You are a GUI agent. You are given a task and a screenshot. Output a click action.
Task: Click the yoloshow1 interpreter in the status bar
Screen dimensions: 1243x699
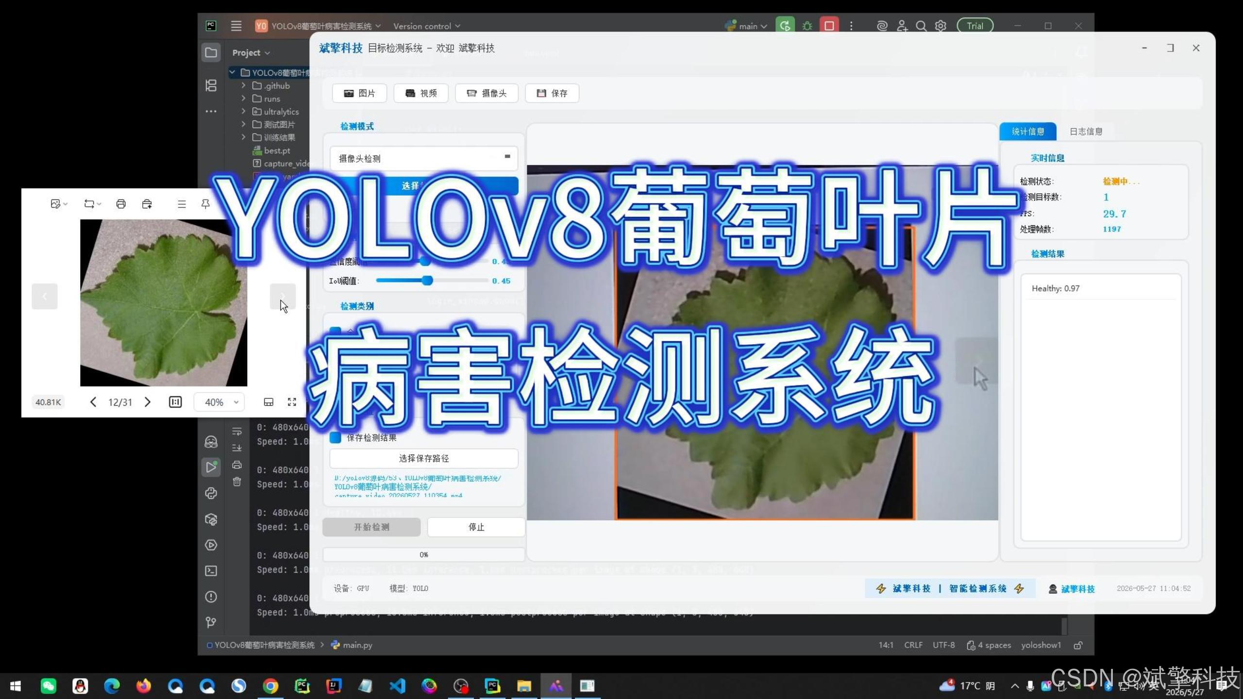(1041, 645)
